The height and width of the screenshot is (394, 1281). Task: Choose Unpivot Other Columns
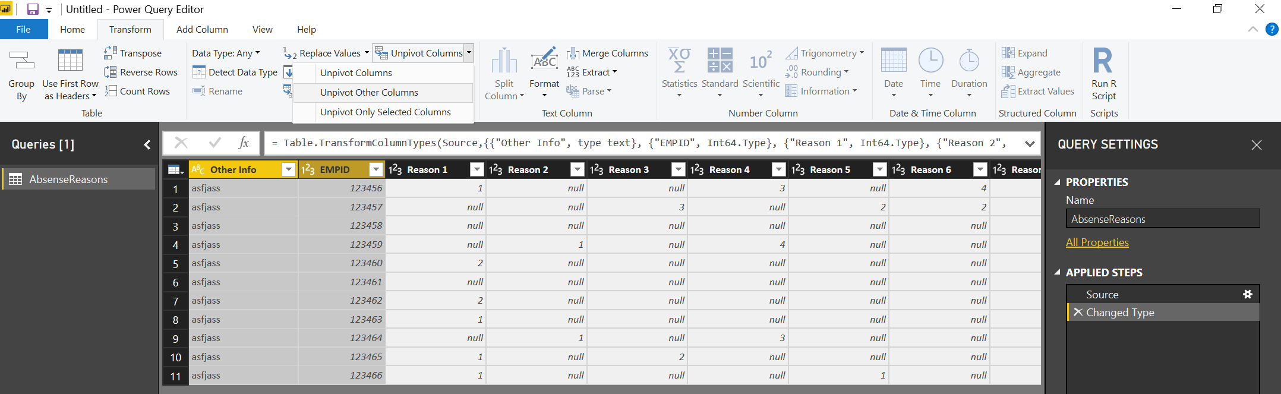pos(383,92)
